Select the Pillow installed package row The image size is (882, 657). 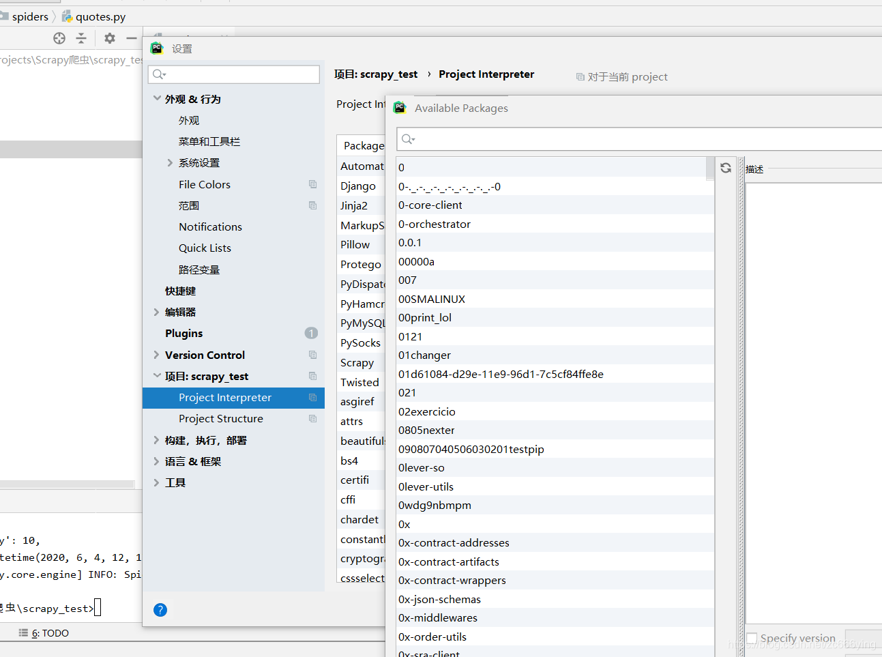tap(362, 244)
